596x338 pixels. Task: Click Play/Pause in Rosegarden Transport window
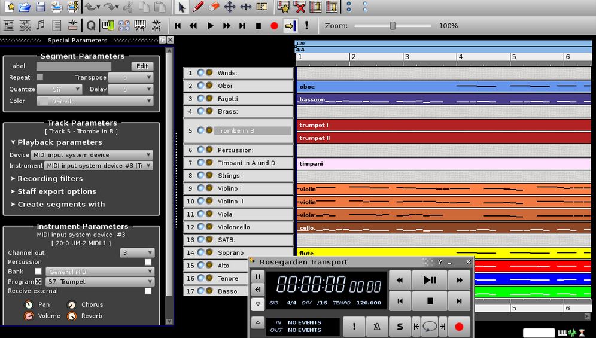(430, 280)
